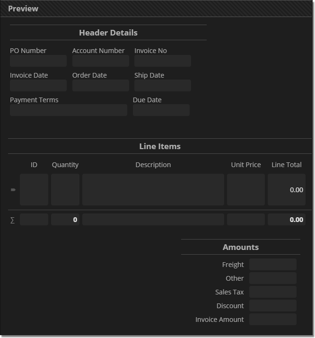Select the Other amount field

tap(273, 278)
